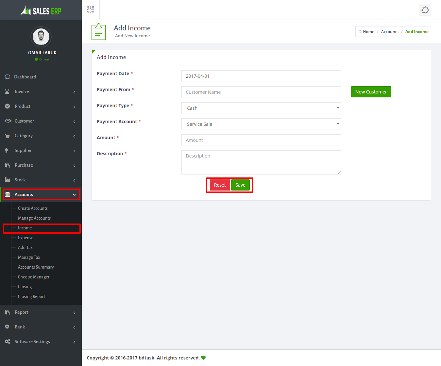Click the Customer Name input field
This screenshot has height=366, width=441.
pos(261,92)
